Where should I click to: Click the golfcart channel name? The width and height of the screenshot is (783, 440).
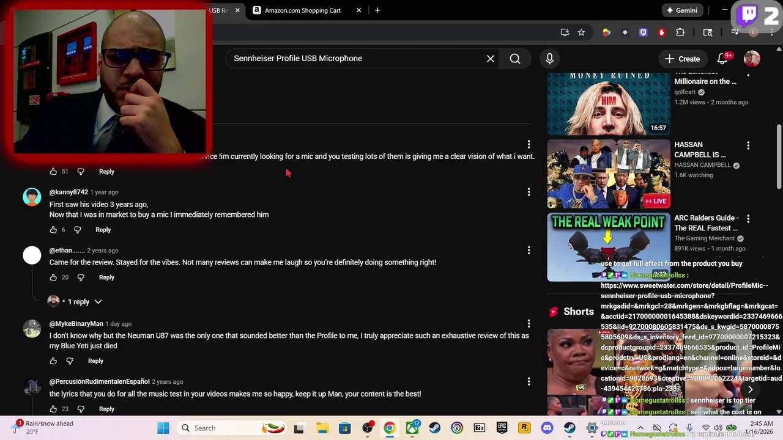(x=685, y=92)
